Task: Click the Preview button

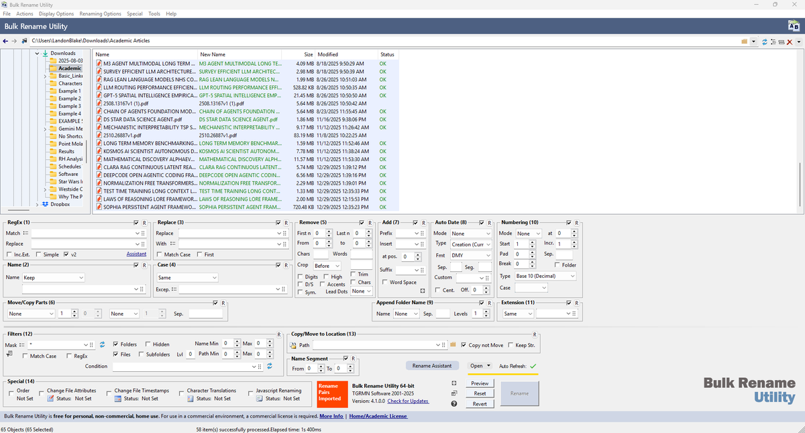Action: (480, 383)
